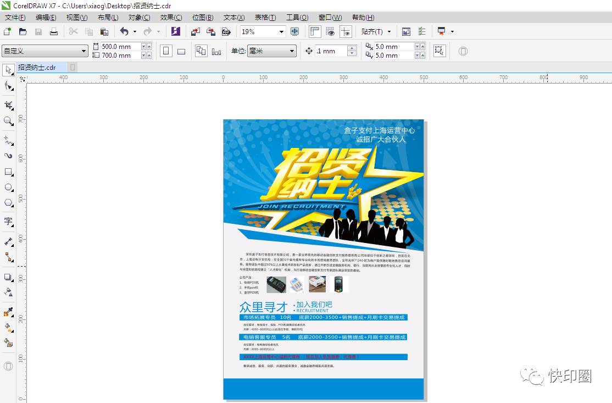The width and height of the screenshot is (612, 403).
Task: Select the Interactive Fill tool
Action: [8, 327]
